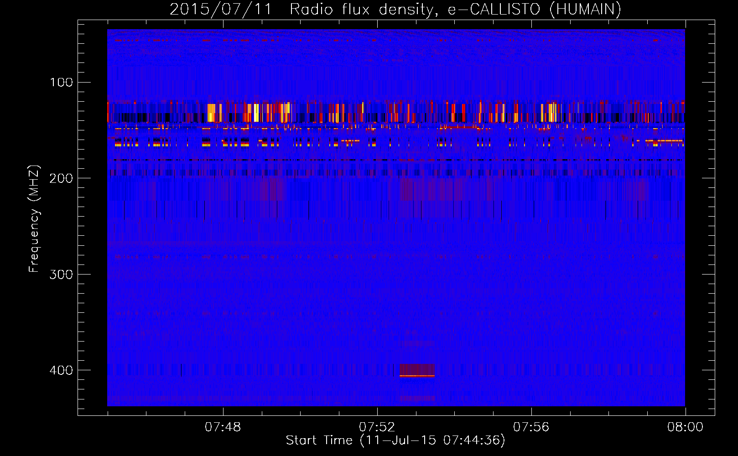Click the 07:48 time tick label

(223, 427)
